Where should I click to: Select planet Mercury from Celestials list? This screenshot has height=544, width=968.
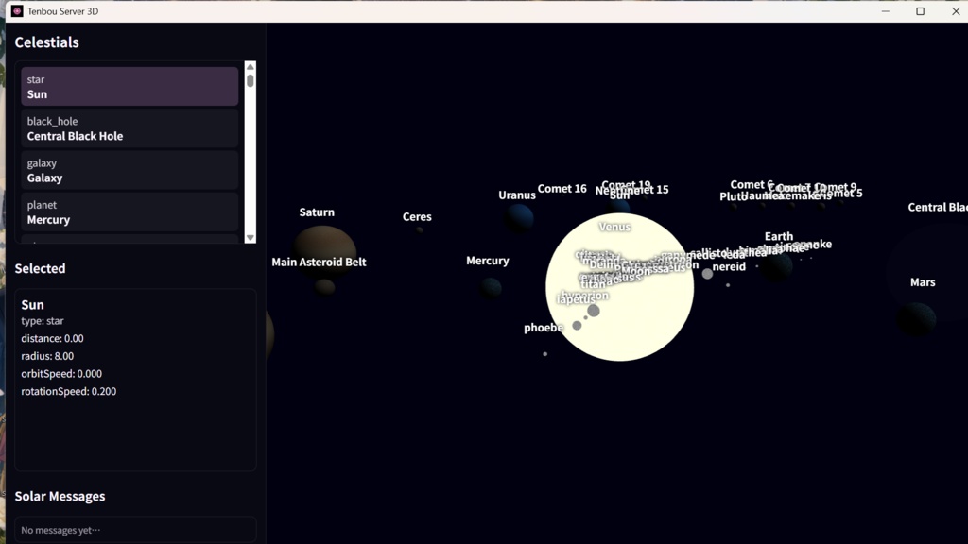(x=130, y=212)
